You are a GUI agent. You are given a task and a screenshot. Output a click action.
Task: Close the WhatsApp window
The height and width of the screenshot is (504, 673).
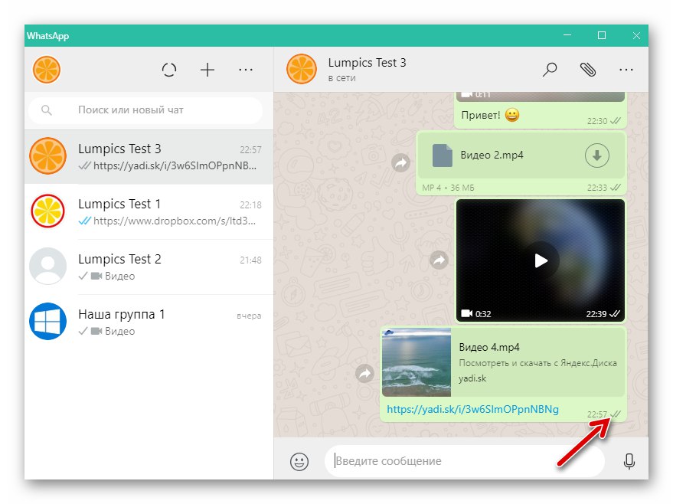tap(636, 35)
